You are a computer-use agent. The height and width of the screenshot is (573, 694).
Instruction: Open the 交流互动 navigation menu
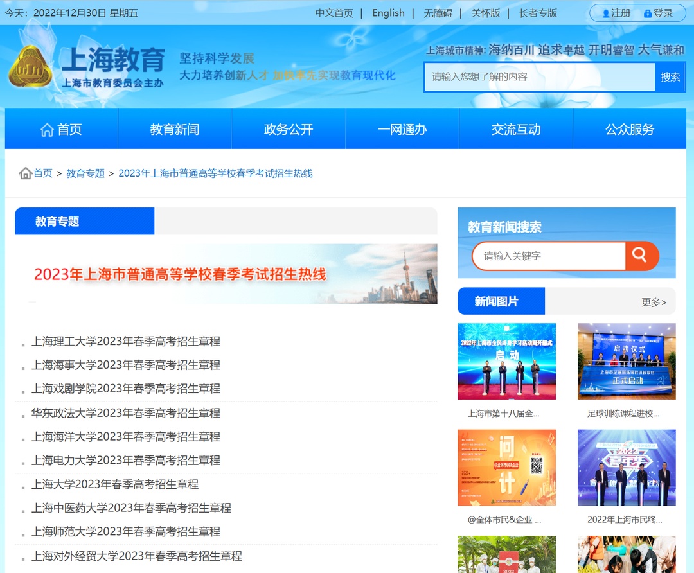tap(516, 129)
